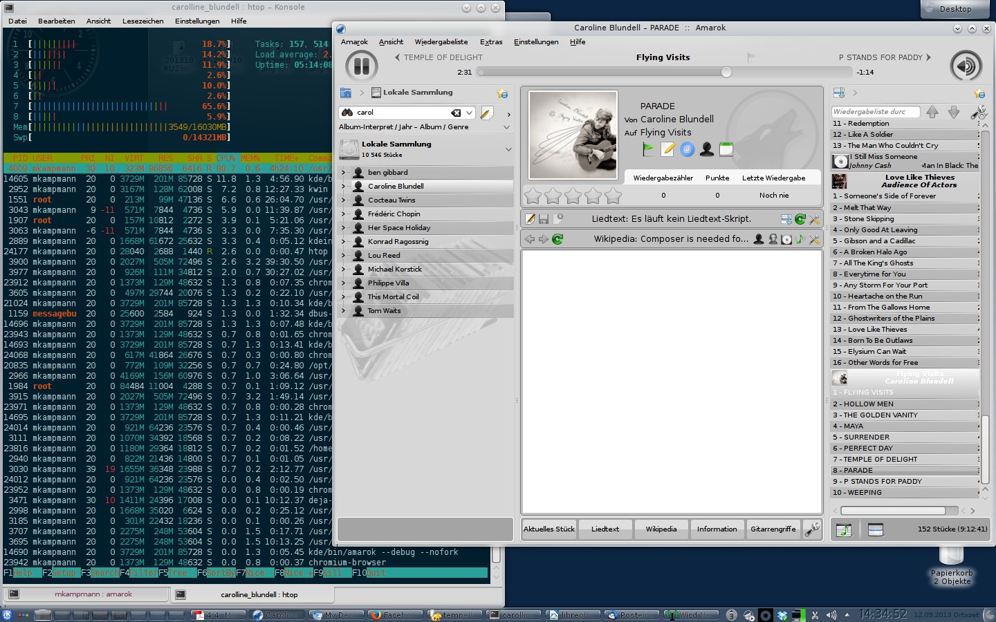996x622 pixels.
Task: Reload lyrics with green refresh icon
Action: pyautogui.click(x=800, y=219)
